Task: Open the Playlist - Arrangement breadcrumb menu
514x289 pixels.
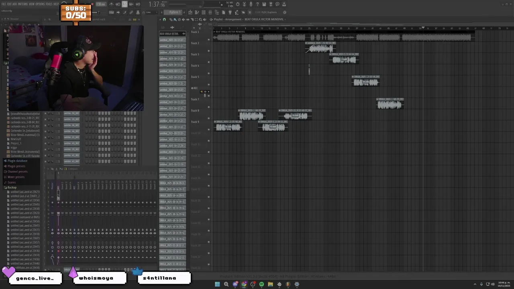Action: point(228,19)
